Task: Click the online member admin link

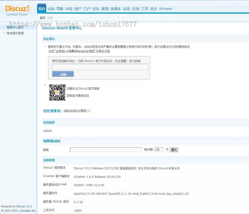Action: 48,131
